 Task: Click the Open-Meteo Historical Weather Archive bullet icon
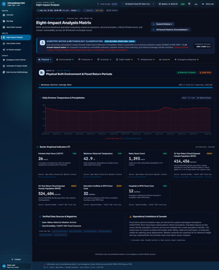(40, 222)
